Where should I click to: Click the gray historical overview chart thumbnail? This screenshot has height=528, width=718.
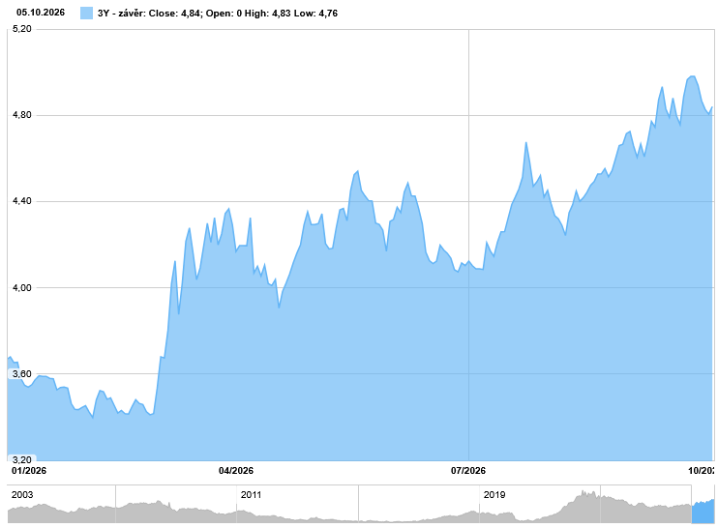(349, 504)
